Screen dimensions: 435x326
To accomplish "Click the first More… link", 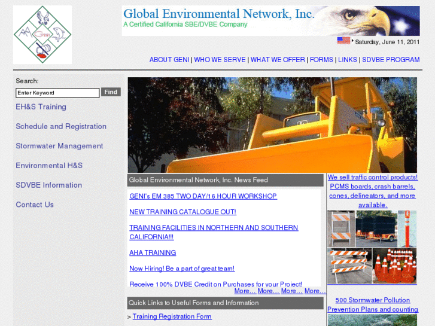I will point(245,291).
